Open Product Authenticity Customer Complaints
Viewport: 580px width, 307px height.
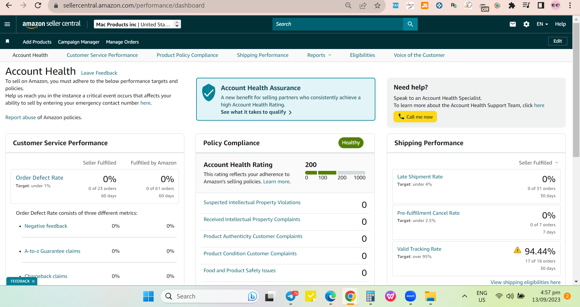[253, 236]
